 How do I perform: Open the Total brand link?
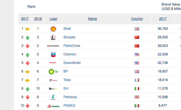point(67,80)
